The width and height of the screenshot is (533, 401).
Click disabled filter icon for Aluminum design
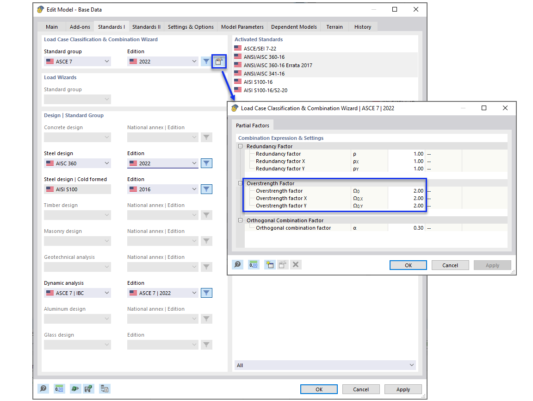(206, 319)
